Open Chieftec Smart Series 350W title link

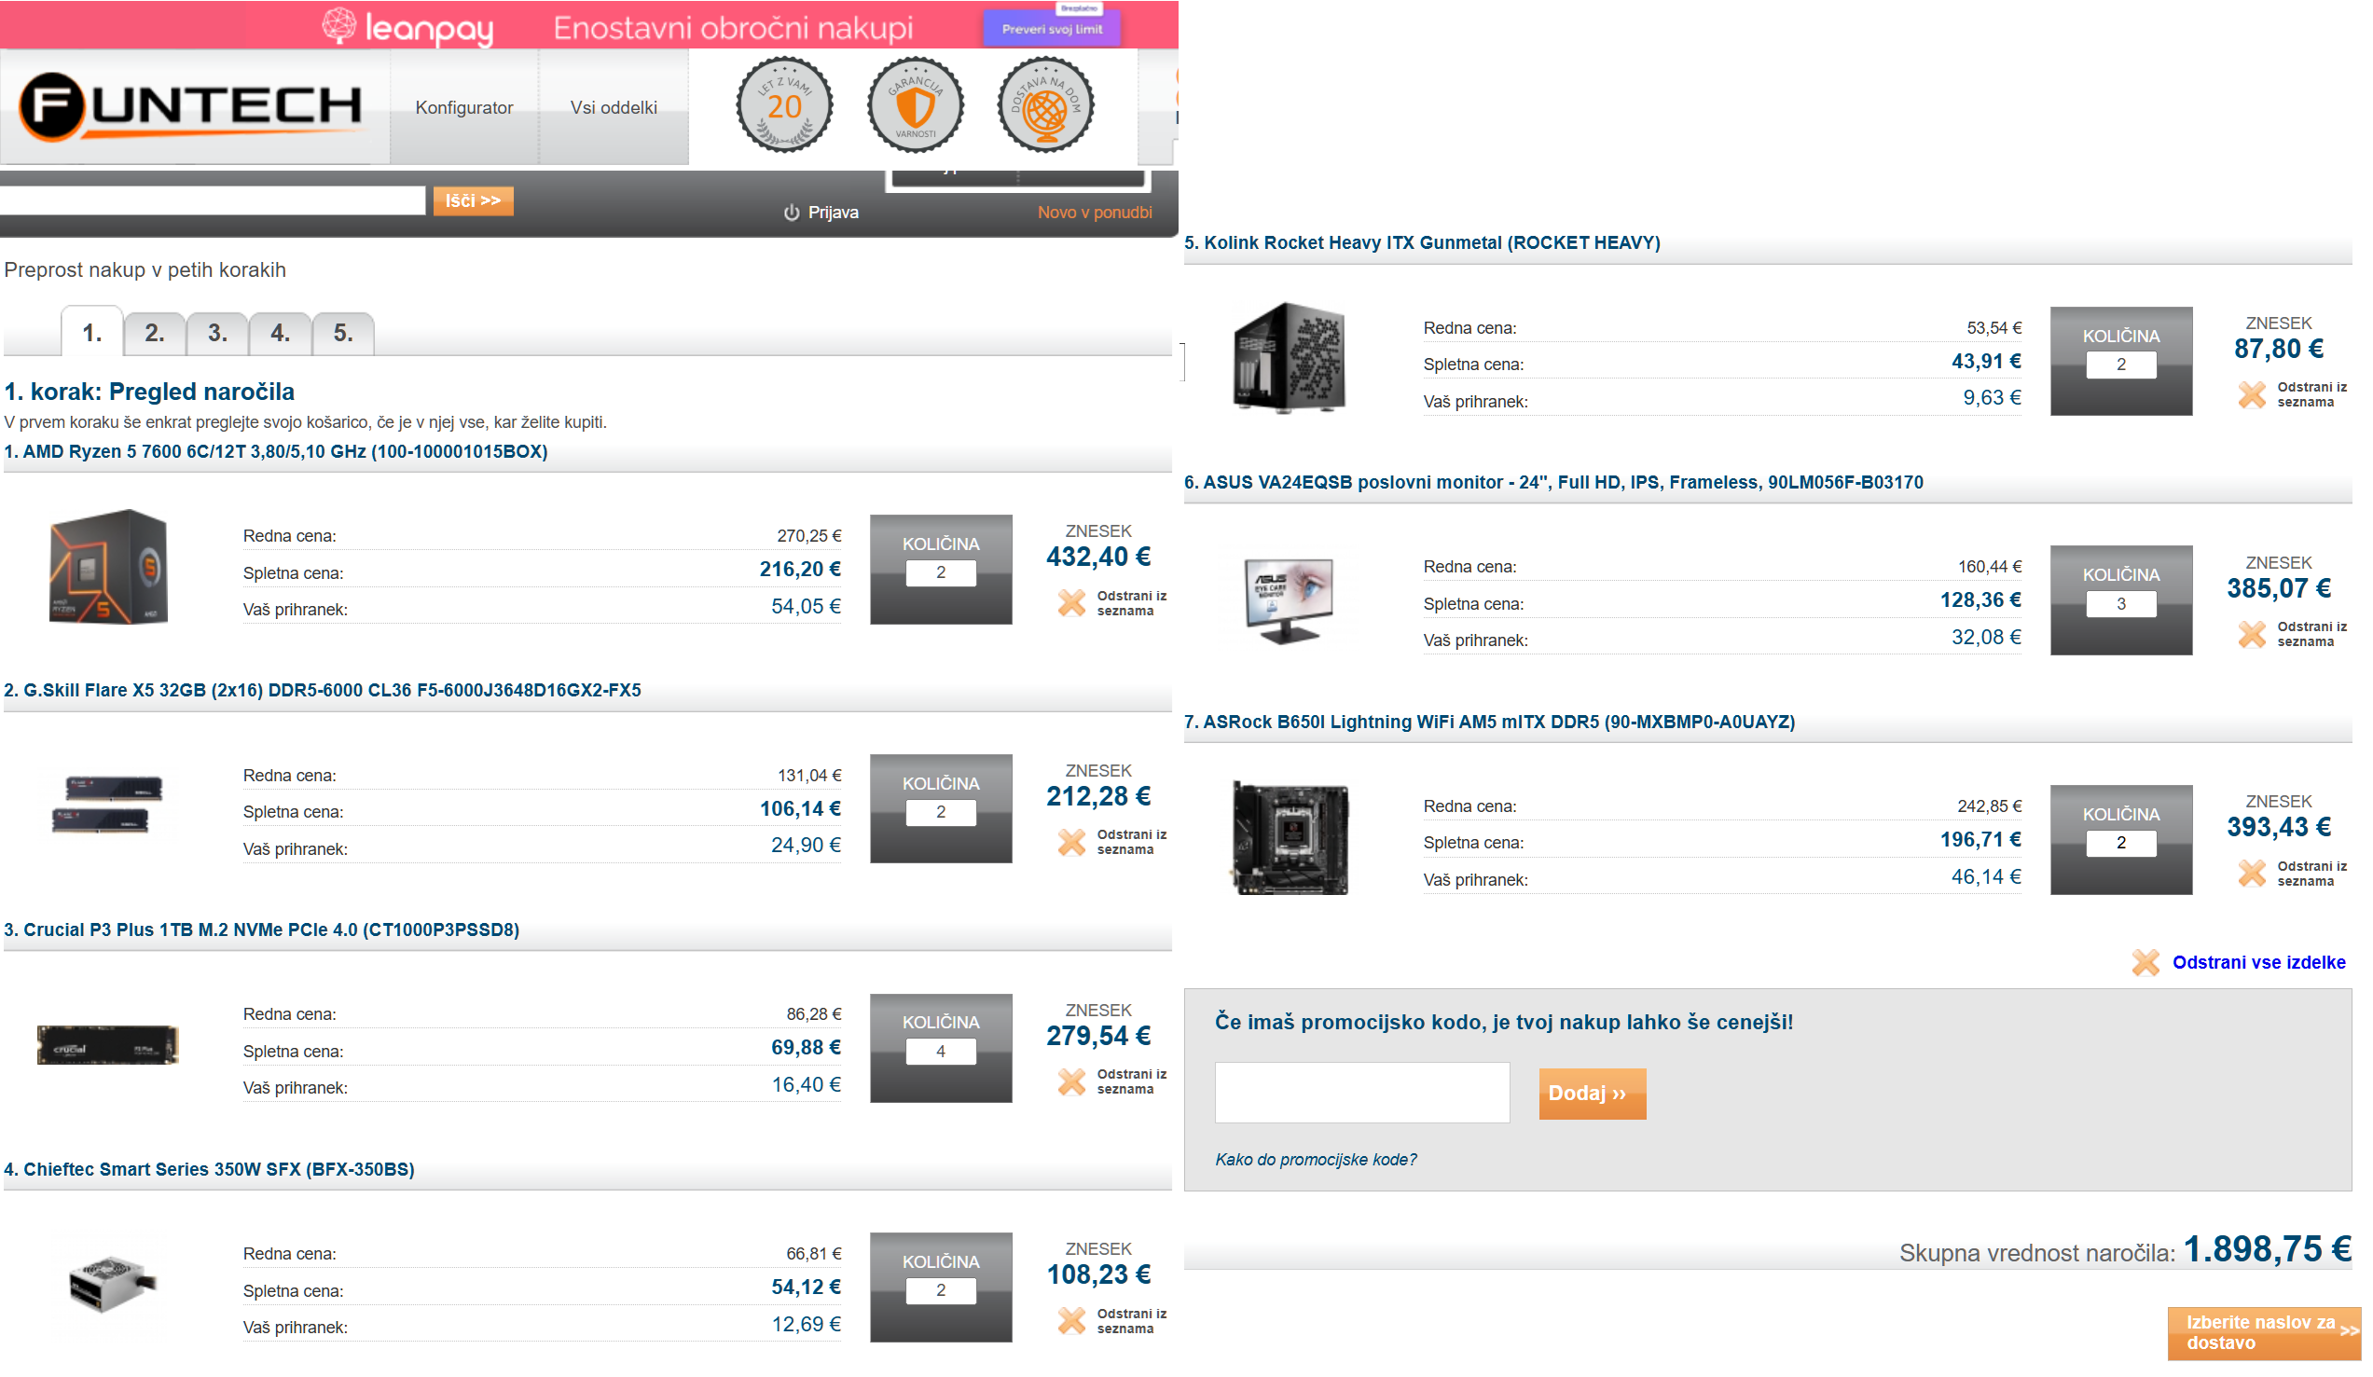click(209, 1170)
